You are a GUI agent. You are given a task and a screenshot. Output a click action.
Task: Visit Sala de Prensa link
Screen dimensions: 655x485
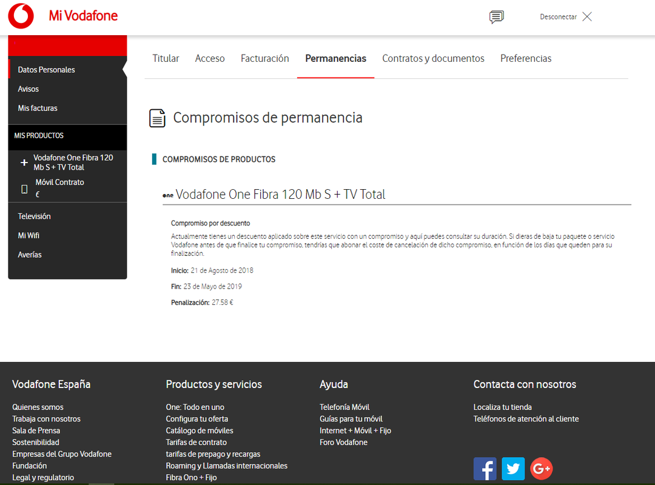coord(36,430)
